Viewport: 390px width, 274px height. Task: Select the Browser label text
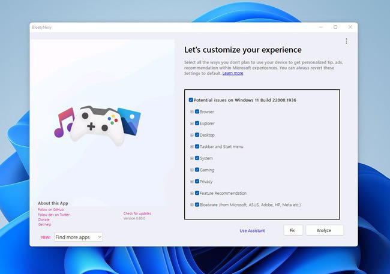tap(206, 112)
